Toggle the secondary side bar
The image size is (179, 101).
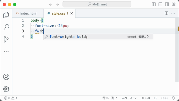(x=167, y=4)
